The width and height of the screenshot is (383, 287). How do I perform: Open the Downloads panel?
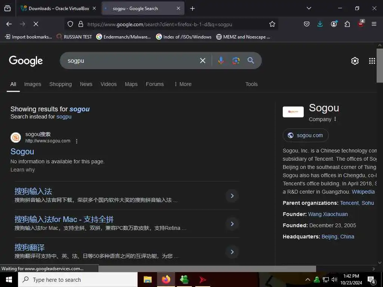tap(320, 24)
